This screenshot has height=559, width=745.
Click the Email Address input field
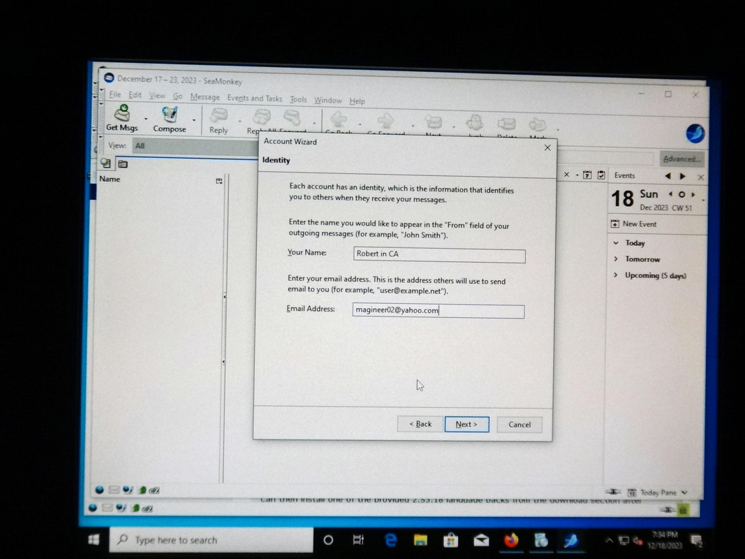pos(438,312)
